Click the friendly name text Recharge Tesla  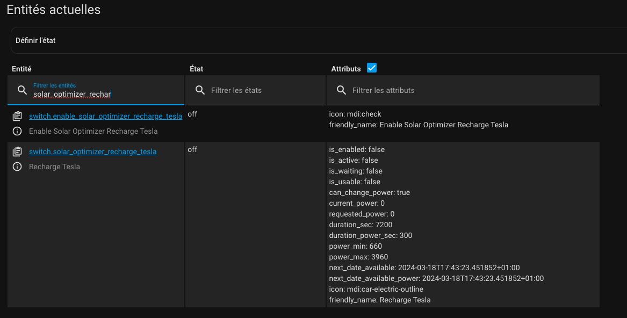(54, 167)
